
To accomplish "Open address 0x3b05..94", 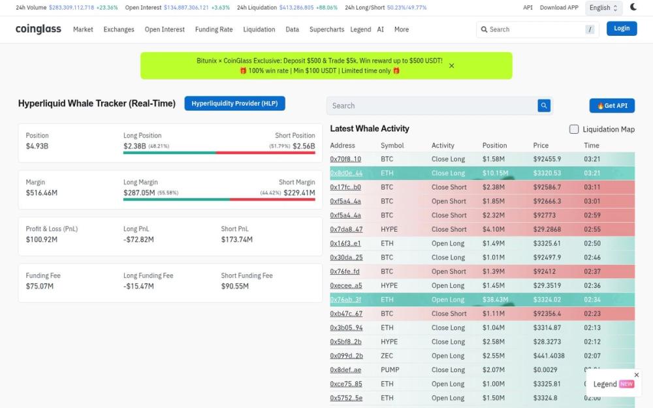I will 346,328.
